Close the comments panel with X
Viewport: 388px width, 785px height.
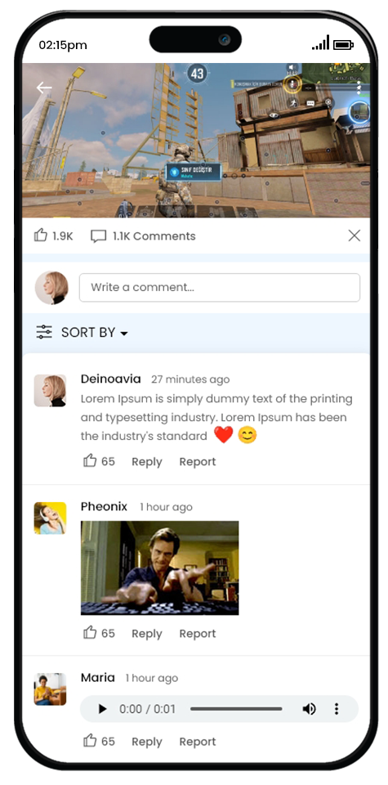354,235
